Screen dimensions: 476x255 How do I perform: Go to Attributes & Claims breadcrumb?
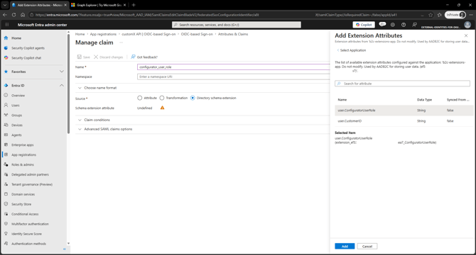(233, 34)
